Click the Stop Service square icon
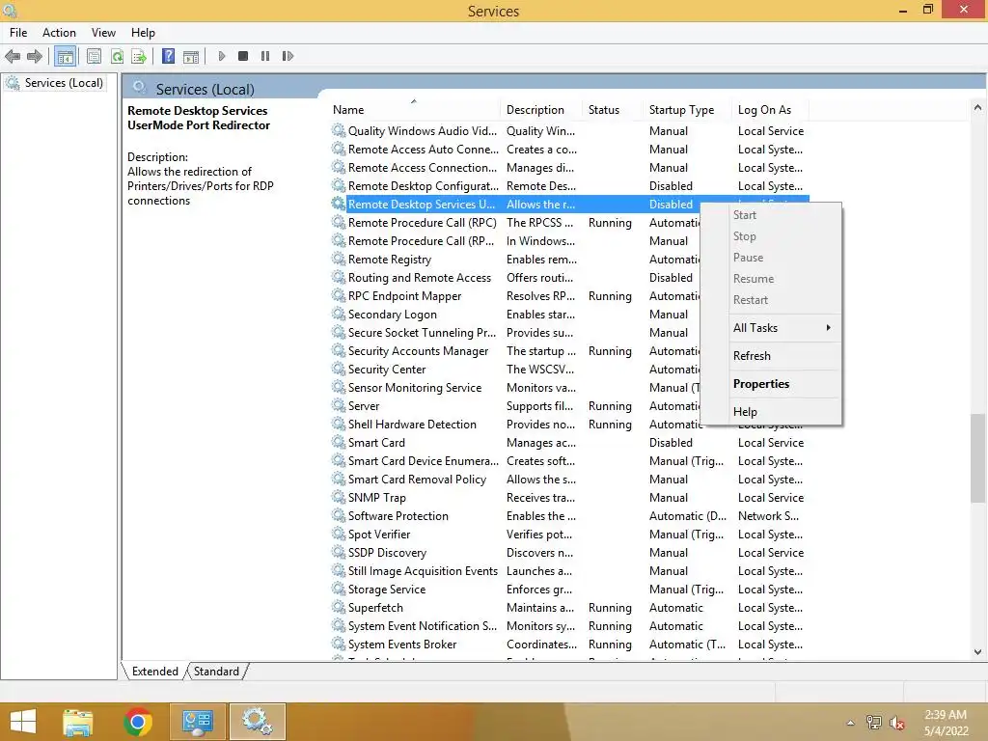 tap(243, 56)
